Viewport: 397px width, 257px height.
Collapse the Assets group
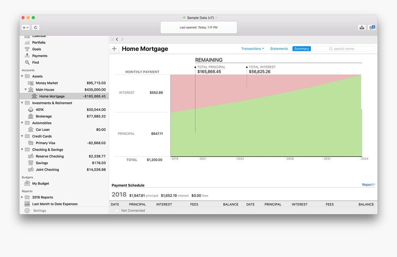click(x=22, y=76)
